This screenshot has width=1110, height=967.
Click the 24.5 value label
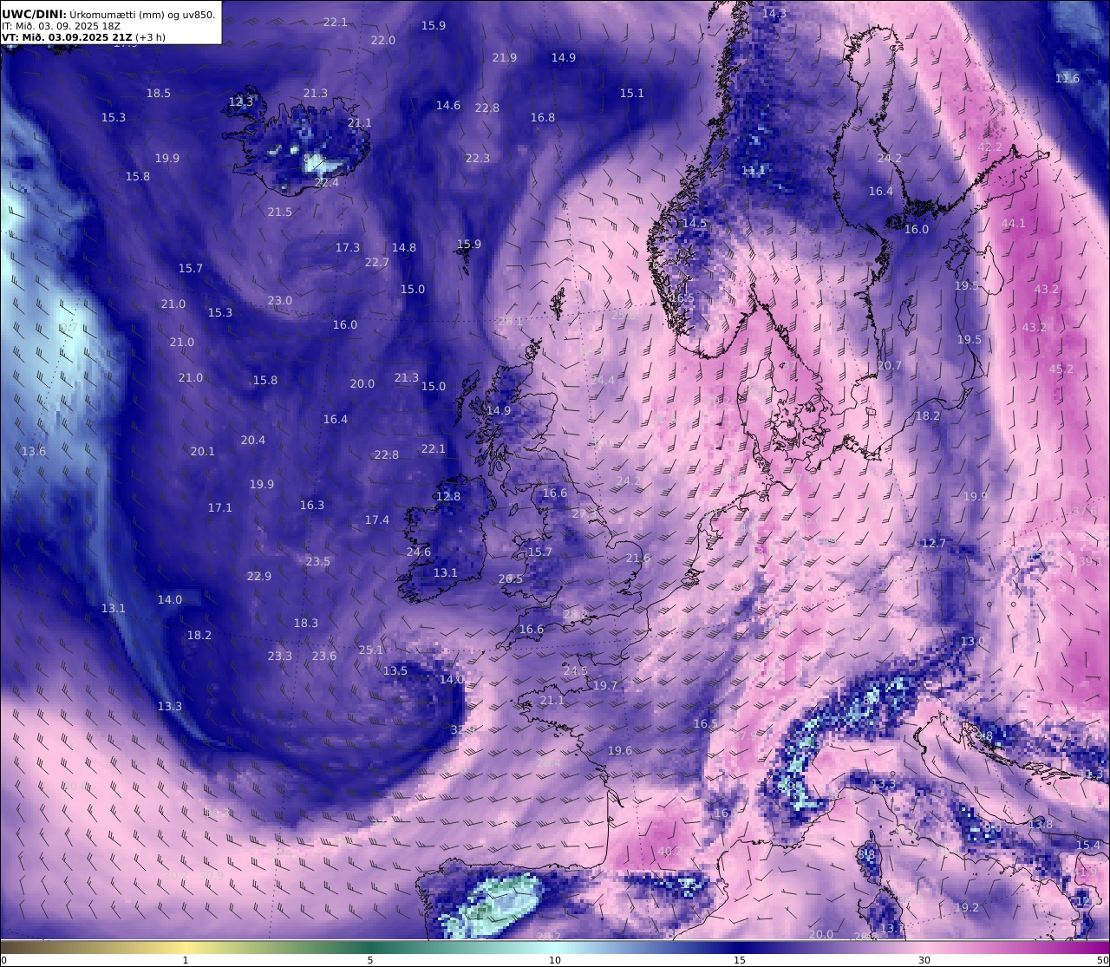(x=576, y=671)
